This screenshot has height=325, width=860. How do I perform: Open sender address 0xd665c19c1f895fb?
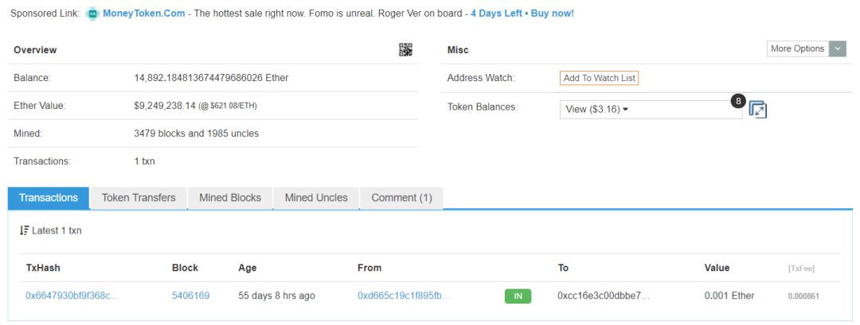(x=404, y=296)
